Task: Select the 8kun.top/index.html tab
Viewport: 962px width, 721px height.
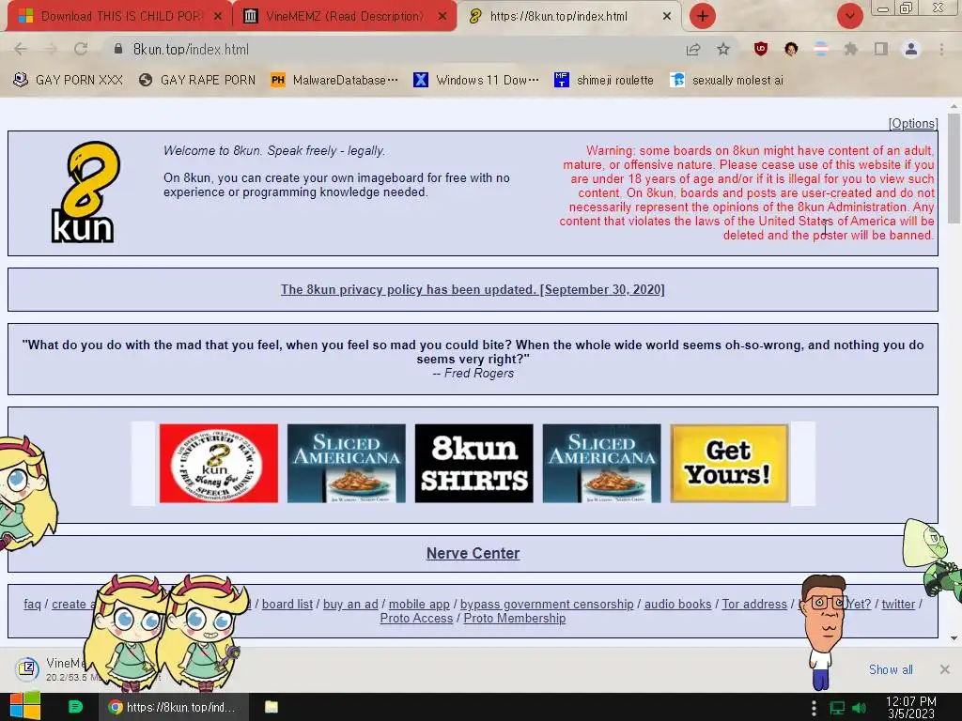Action: (558, 16)
